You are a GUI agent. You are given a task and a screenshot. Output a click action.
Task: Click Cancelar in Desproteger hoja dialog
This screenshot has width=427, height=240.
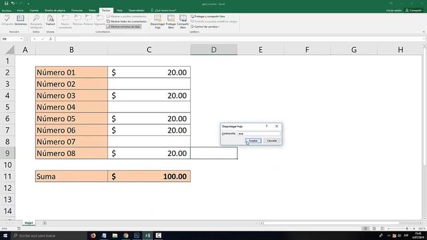point(272,141)
